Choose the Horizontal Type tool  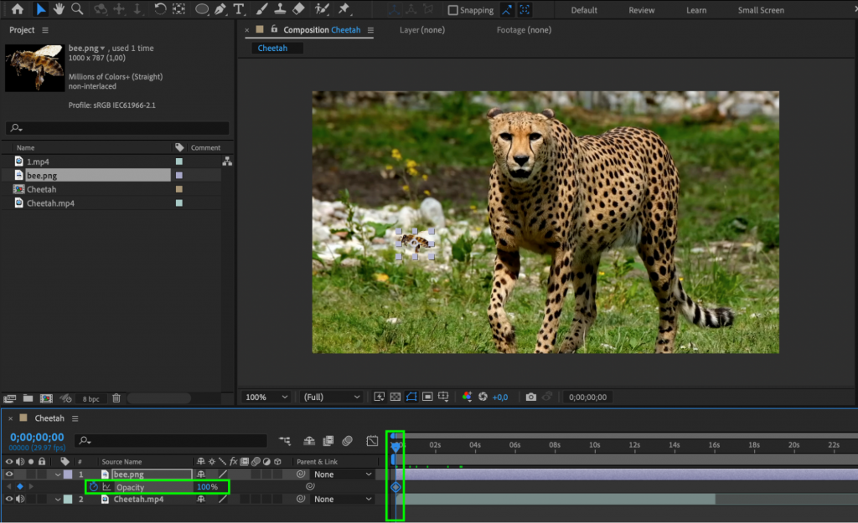point(240,9)
